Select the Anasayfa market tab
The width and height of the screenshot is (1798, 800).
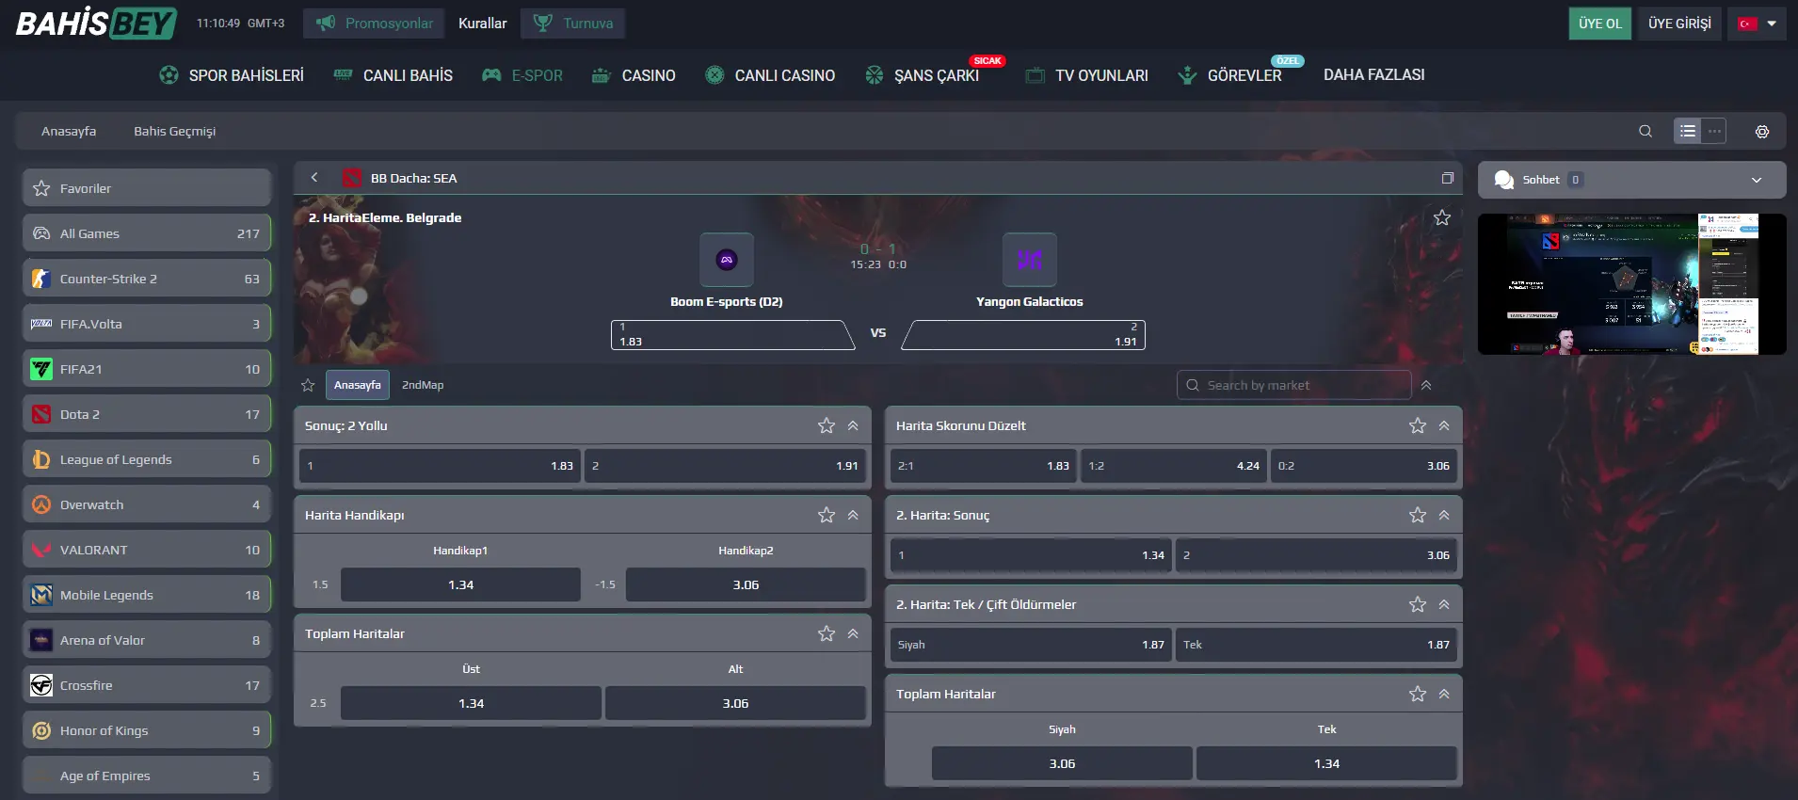click(358, 385)
